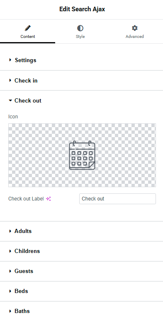Expand the Beds section

point(81,291)
